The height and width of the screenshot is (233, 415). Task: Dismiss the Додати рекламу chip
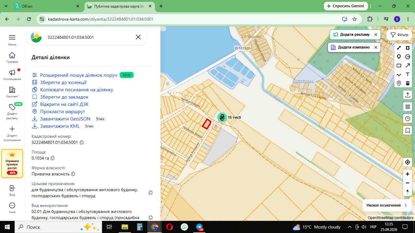376,35
